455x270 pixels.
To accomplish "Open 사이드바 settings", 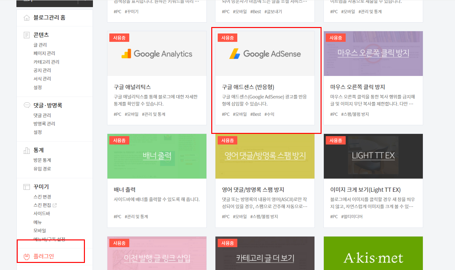I will (x=42, y=213).
